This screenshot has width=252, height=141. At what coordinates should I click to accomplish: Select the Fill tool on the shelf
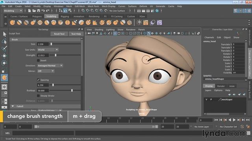click(95, 23)
